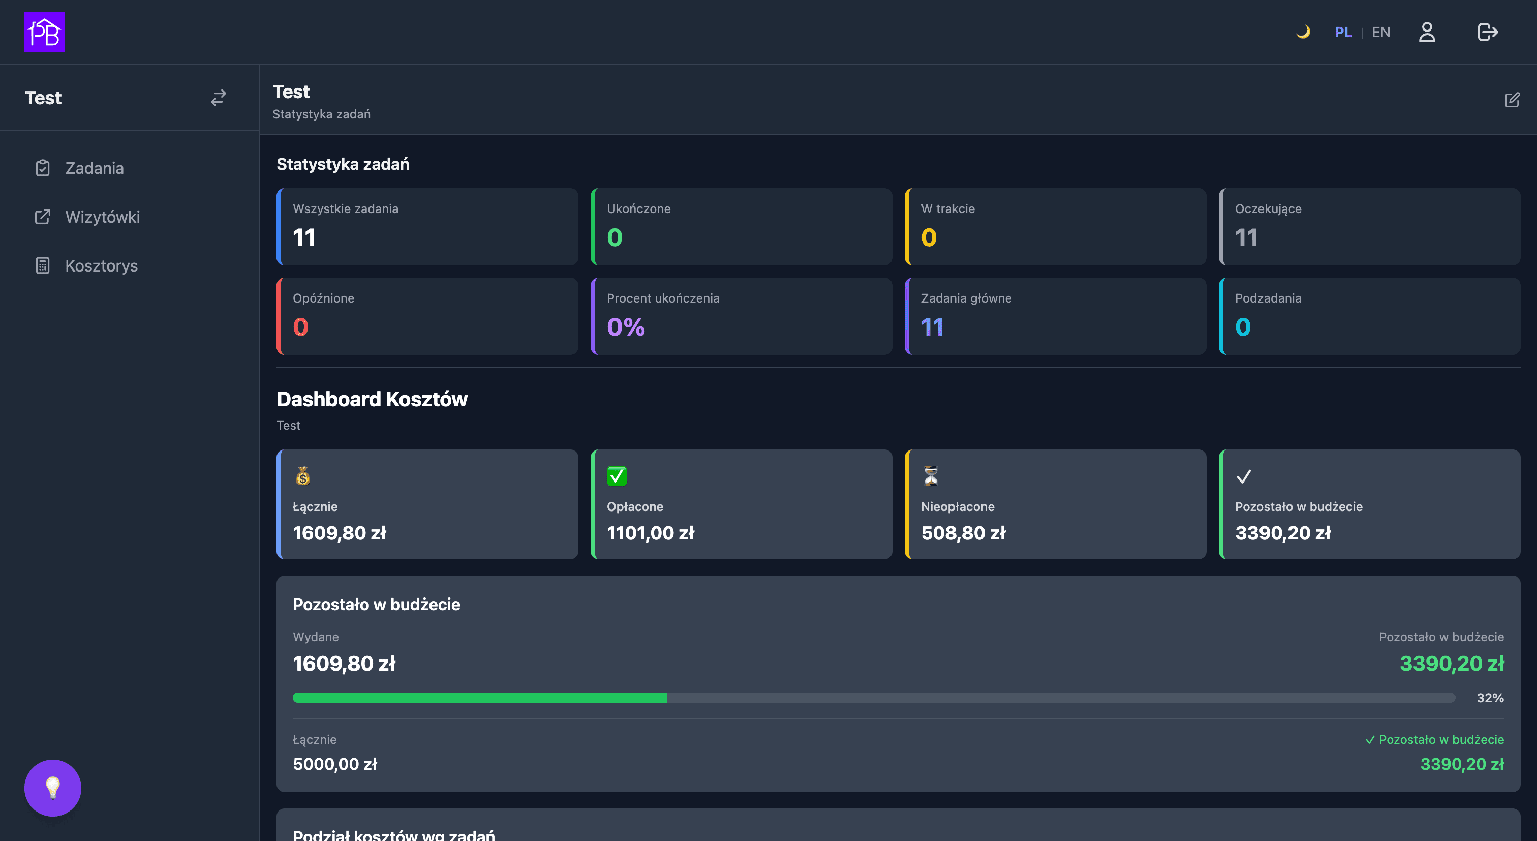Select the Zadania clipboard icon in sidebar
Screen dimensions: 1537x841
tap(42, 168)
